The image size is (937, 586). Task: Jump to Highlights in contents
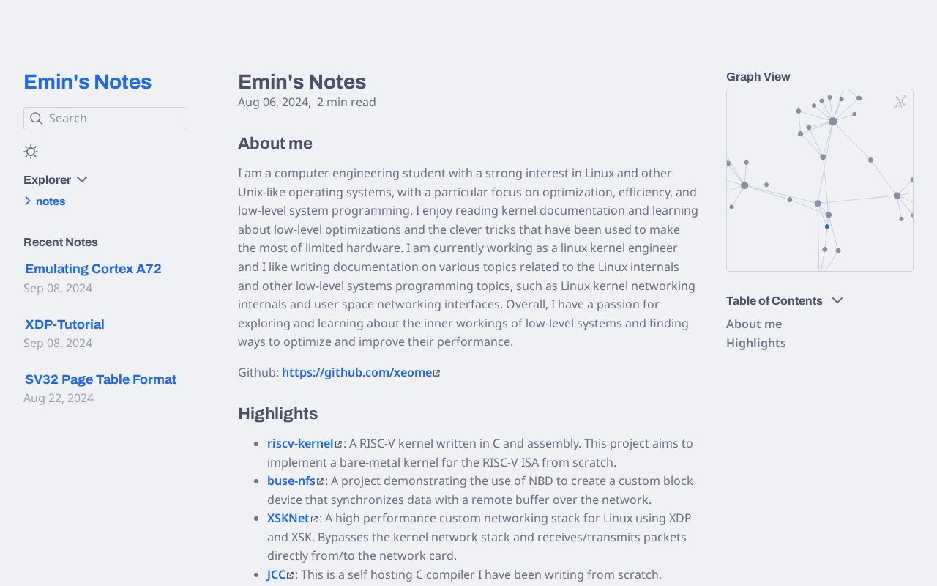pyautogui.click(x=755, y=343)
